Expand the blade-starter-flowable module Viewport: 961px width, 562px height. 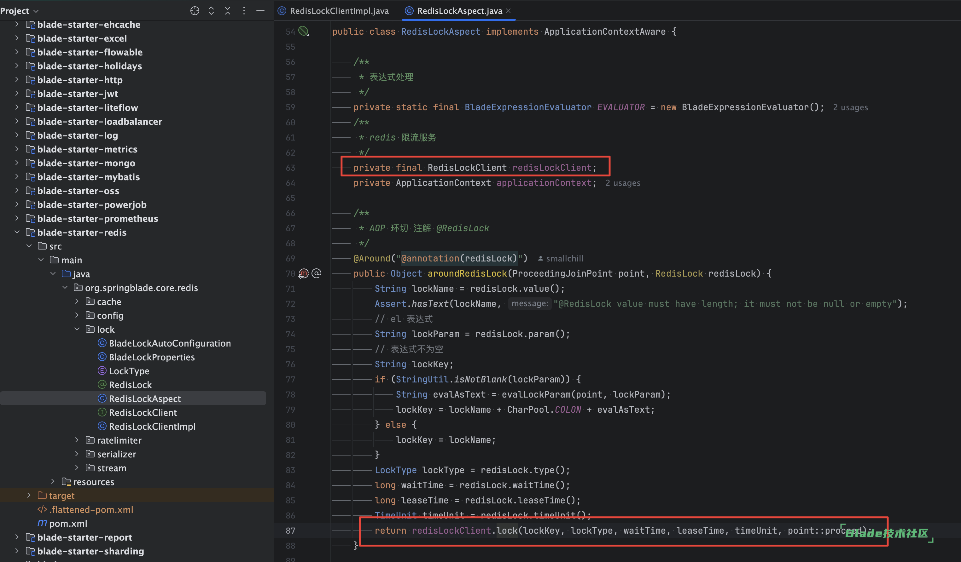[17, 52]
